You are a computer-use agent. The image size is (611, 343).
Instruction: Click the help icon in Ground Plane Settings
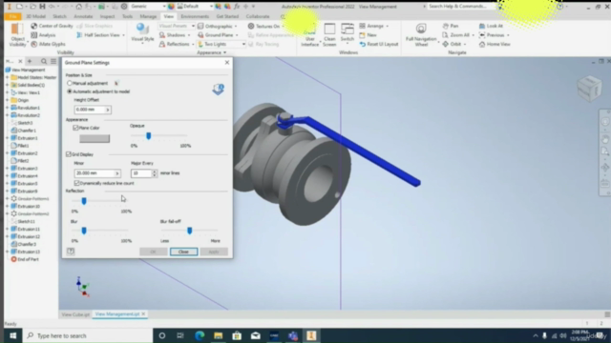coord(71,252)
